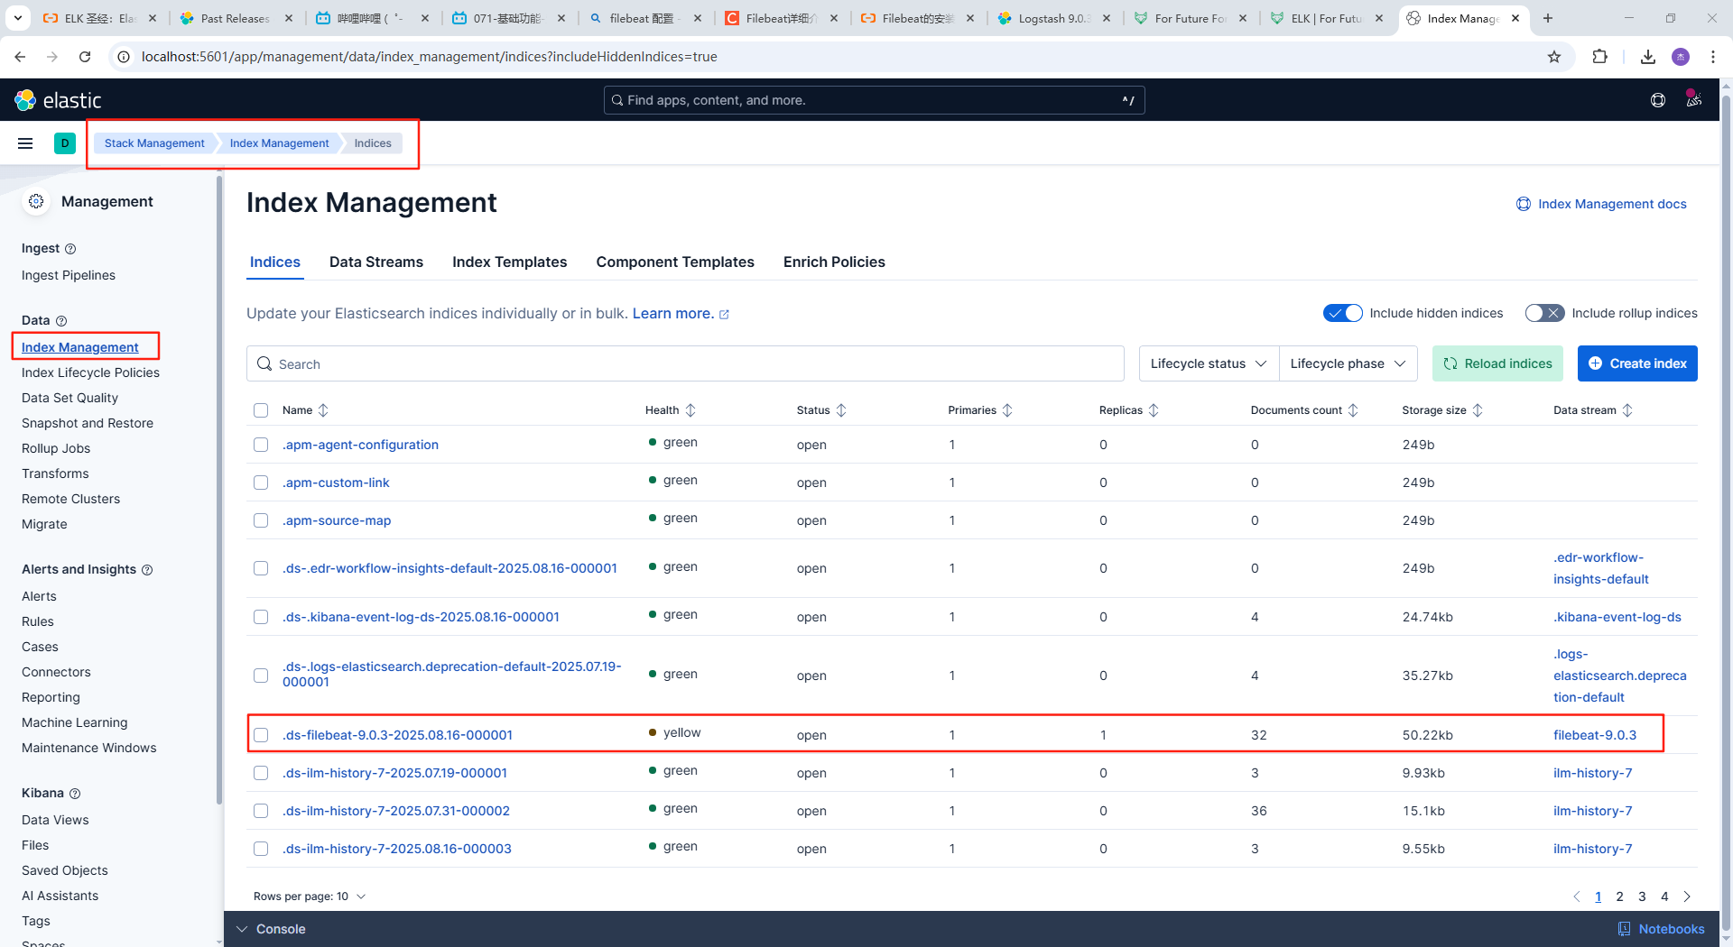Select all indices with header checkbox

point(261,410)
